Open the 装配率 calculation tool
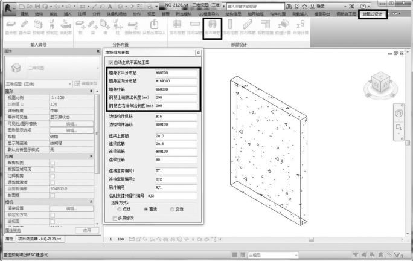Viewport: 413px width, 261px height. point(66,27)
